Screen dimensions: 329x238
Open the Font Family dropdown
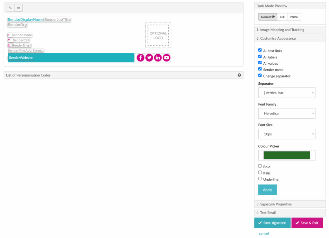tap(287, 114)
